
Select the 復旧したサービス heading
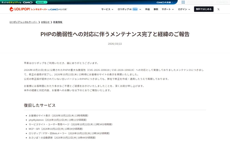pos(40,105)
